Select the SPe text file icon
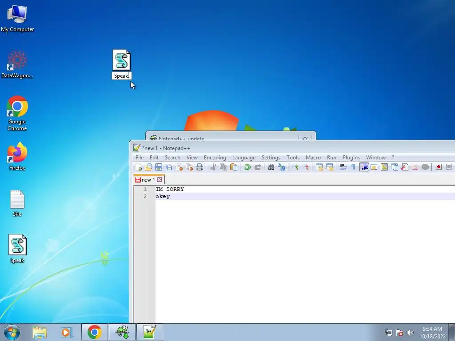Viewport: 455px width, 341px height. coord(17,203)
